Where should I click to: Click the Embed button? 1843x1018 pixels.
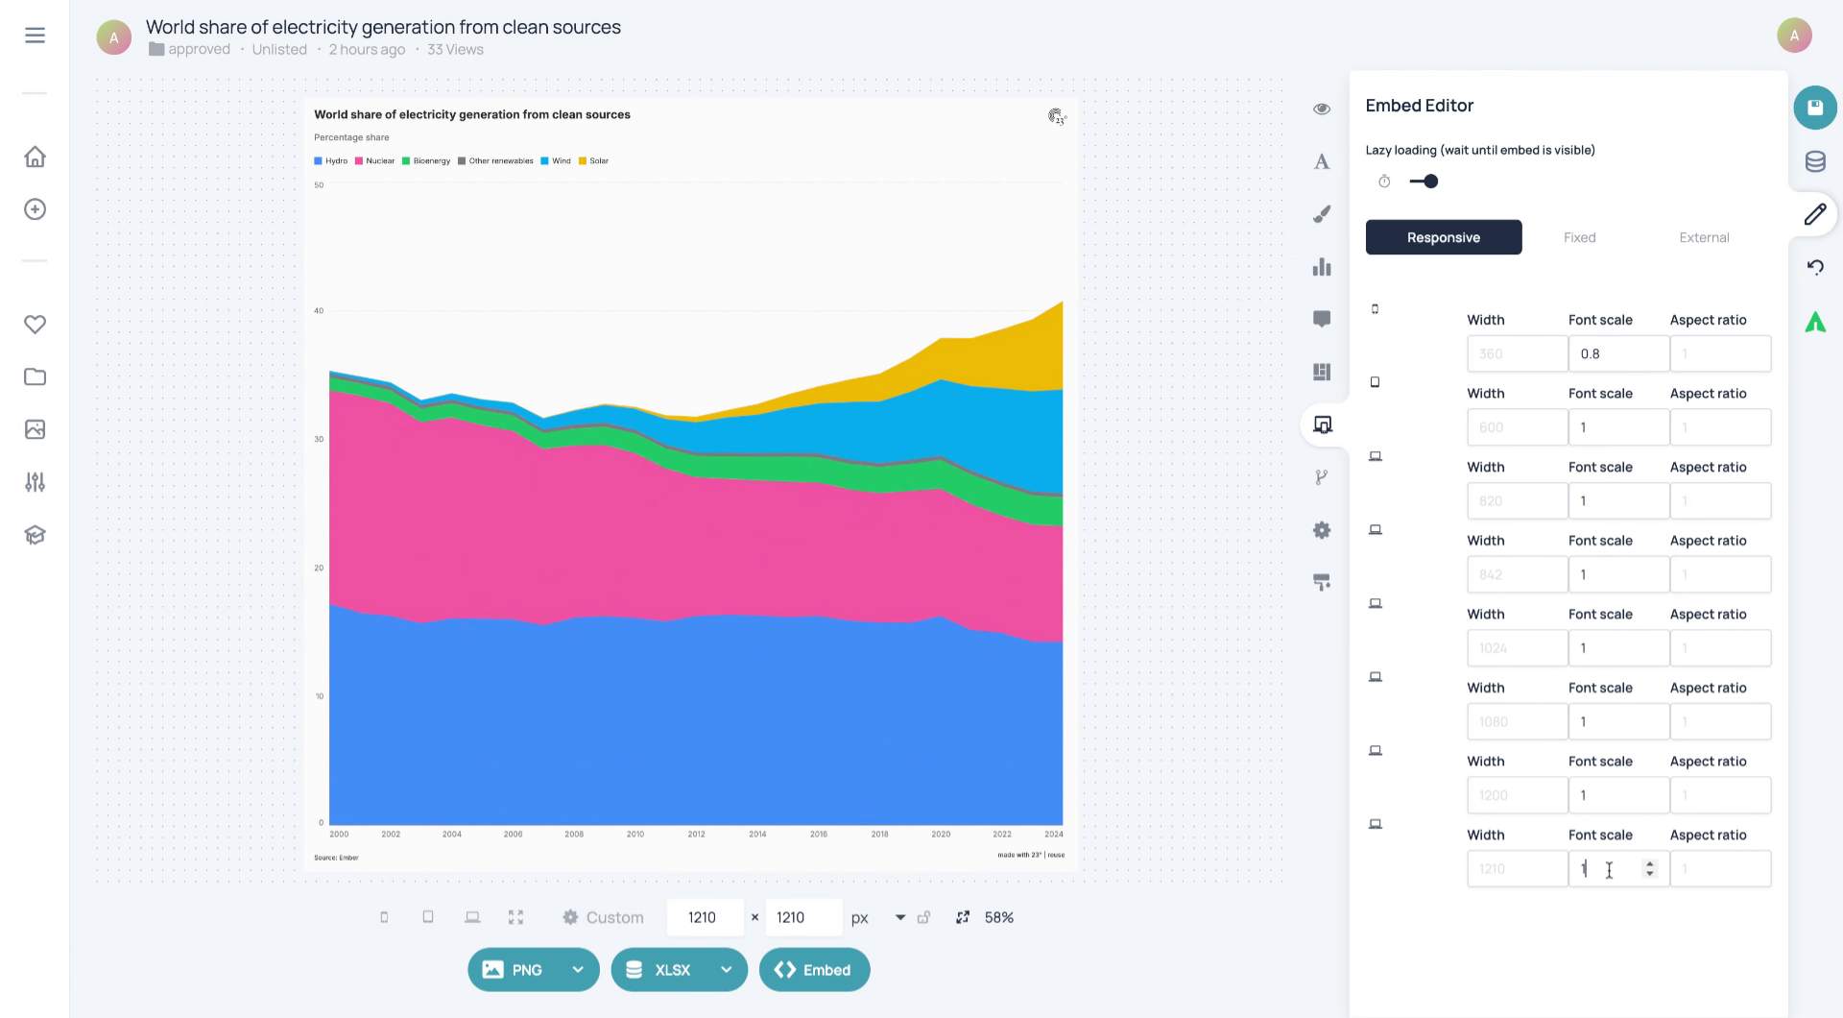[x=814, y=970]
